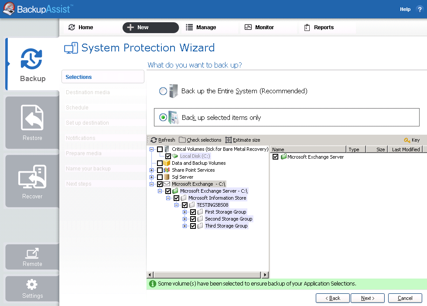The width and height of the screenshot is (427, 306).
Task: Expand the First Storage Group node
Action: 184,212
